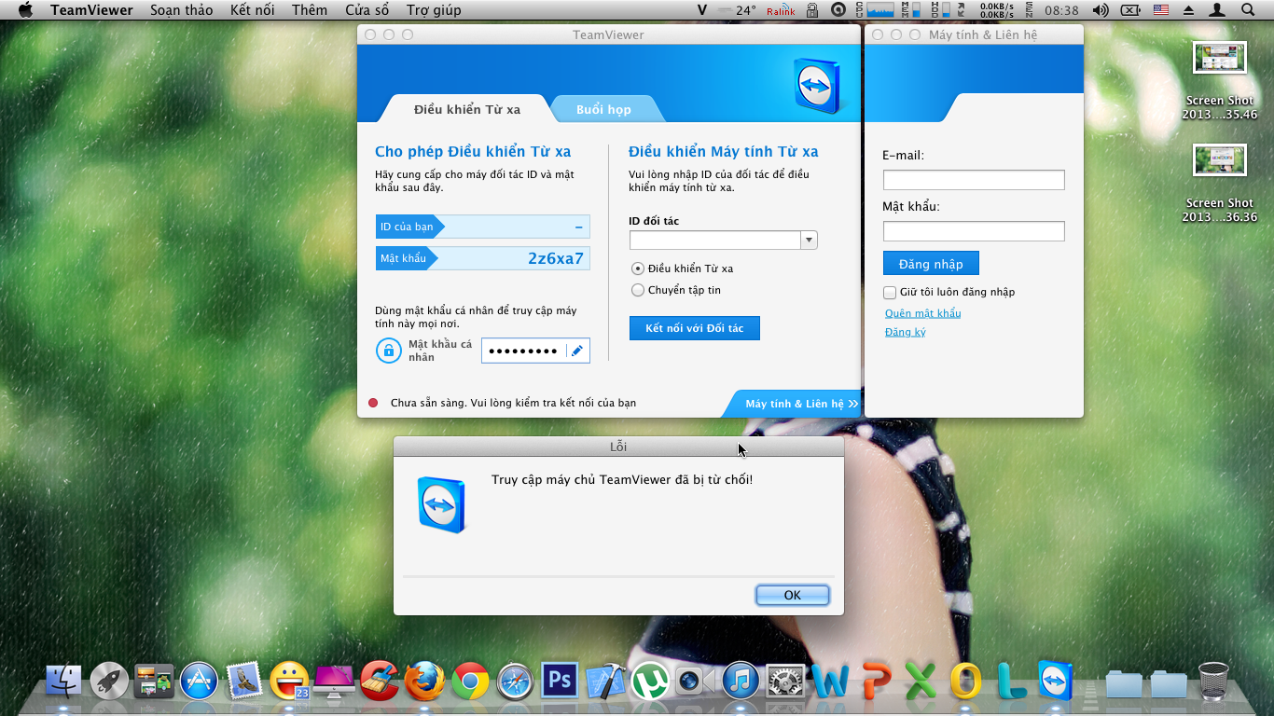Open the Trợ giúp menu

pyautogui.click(x=434, y=10)
